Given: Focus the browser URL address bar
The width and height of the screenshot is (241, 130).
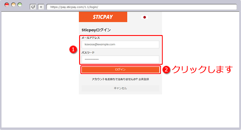Looking at the screenshot, I should (x=141, y=7).
